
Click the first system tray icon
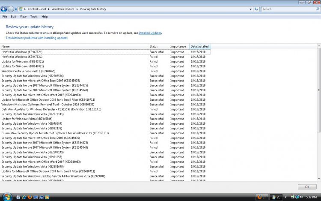293,197
